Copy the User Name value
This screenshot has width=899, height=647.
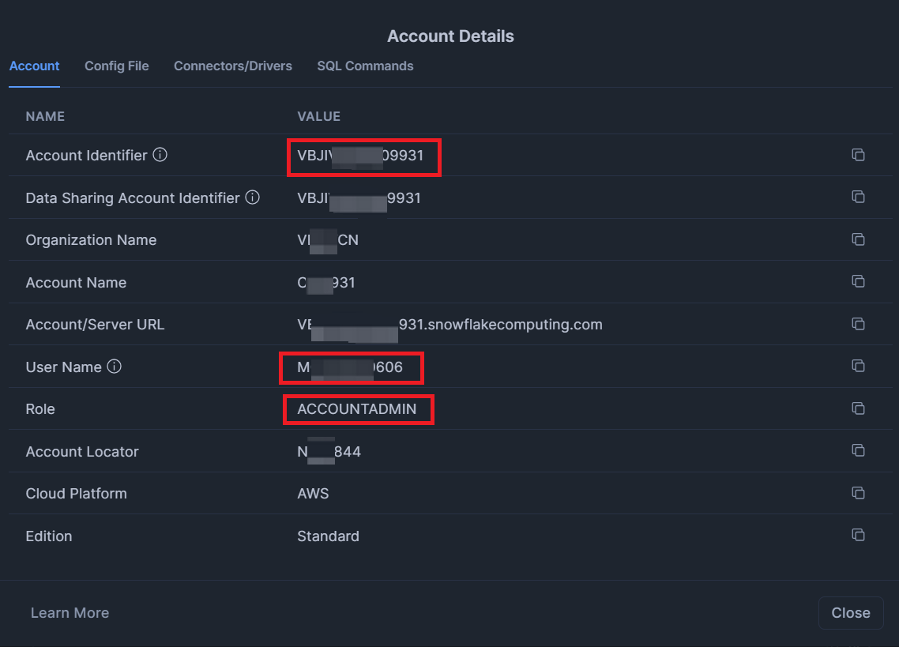[x=858, y=366]
